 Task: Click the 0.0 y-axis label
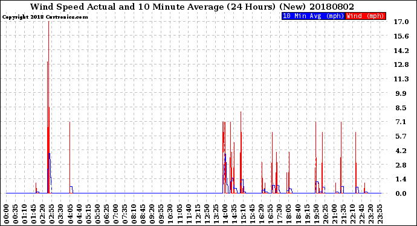(401, 193)
